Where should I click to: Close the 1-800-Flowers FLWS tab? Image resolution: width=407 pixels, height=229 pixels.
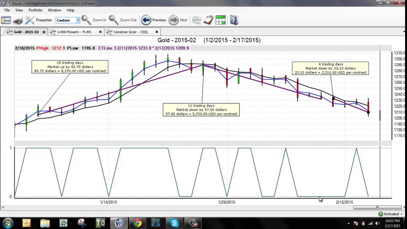[x=100, y=32]
